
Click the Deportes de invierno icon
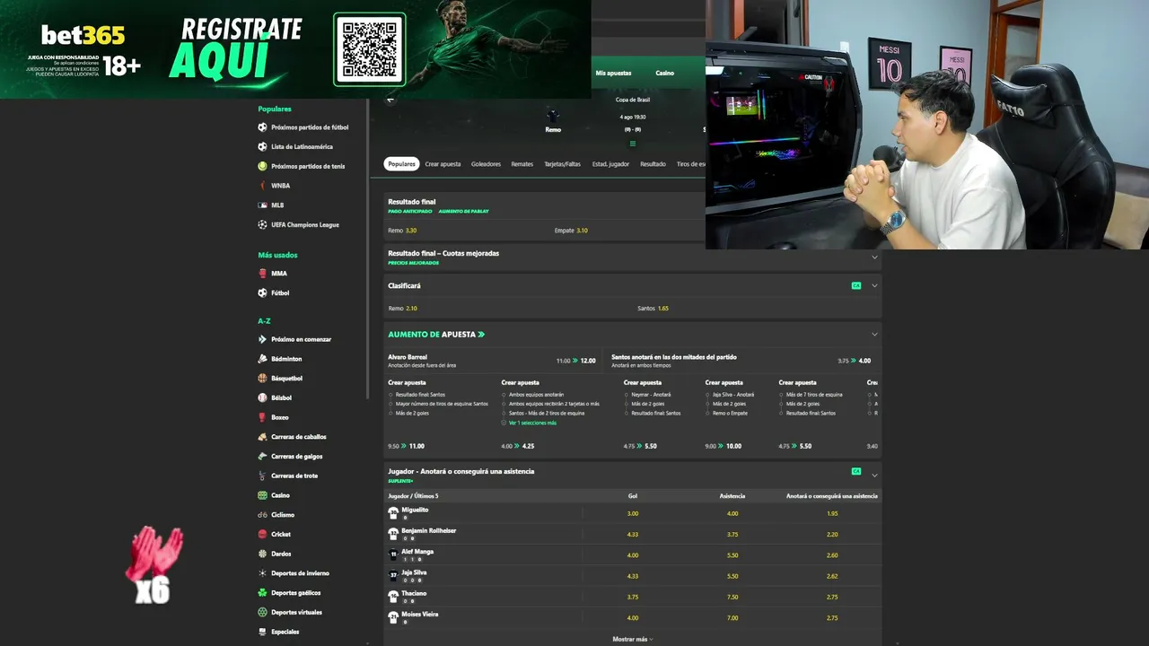[x=262, y=573]
